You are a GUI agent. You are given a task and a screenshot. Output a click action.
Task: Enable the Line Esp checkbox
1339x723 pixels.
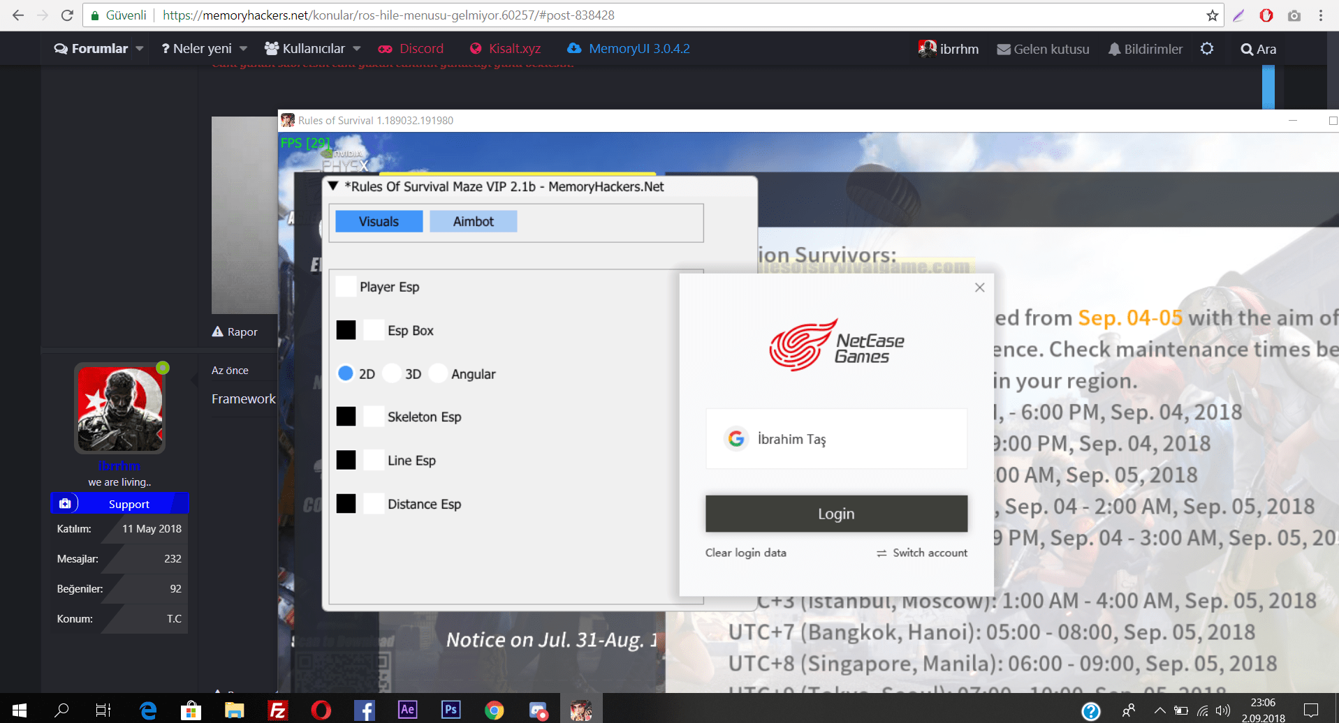click(374, 460)
